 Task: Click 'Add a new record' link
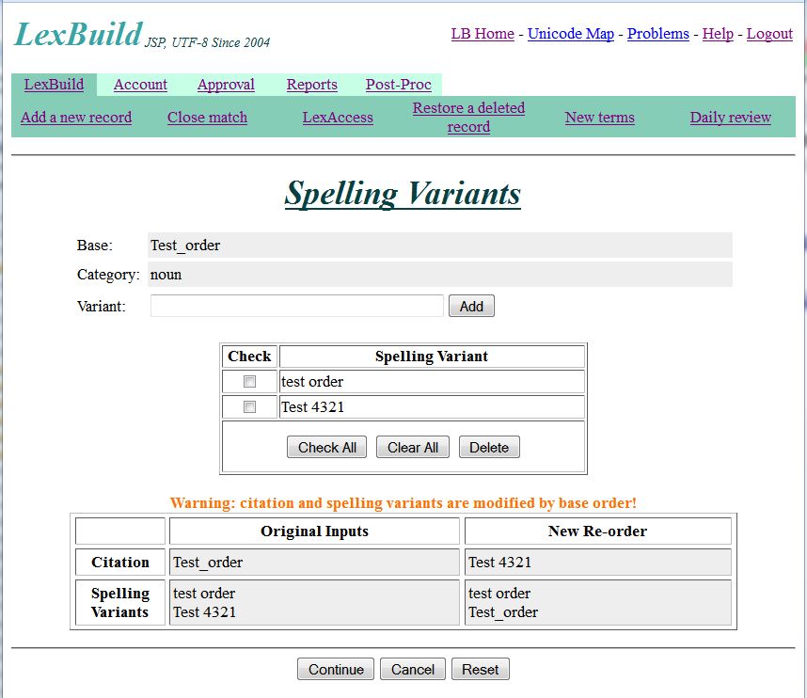pos(76,117)
